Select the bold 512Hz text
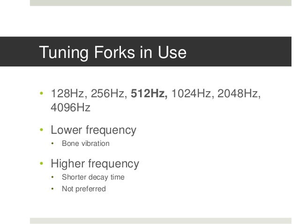 149,94
